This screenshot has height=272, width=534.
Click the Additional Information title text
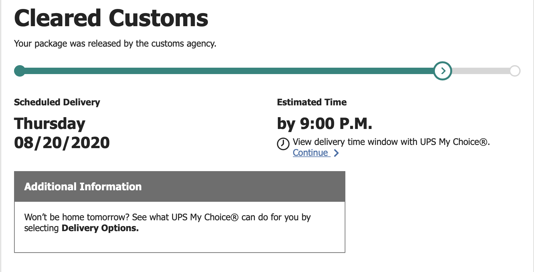[83, 186]
